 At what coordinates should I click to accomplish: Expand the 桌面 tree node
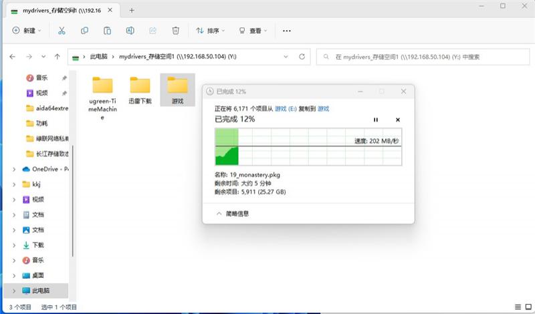pos(14,275)
